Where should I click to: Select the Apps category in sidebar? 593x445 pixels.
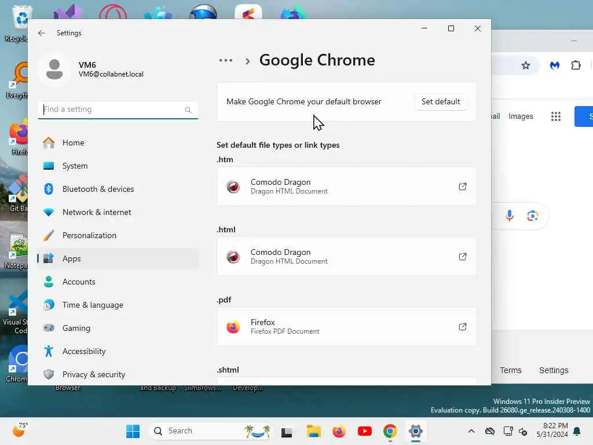[x=118, y=258]
